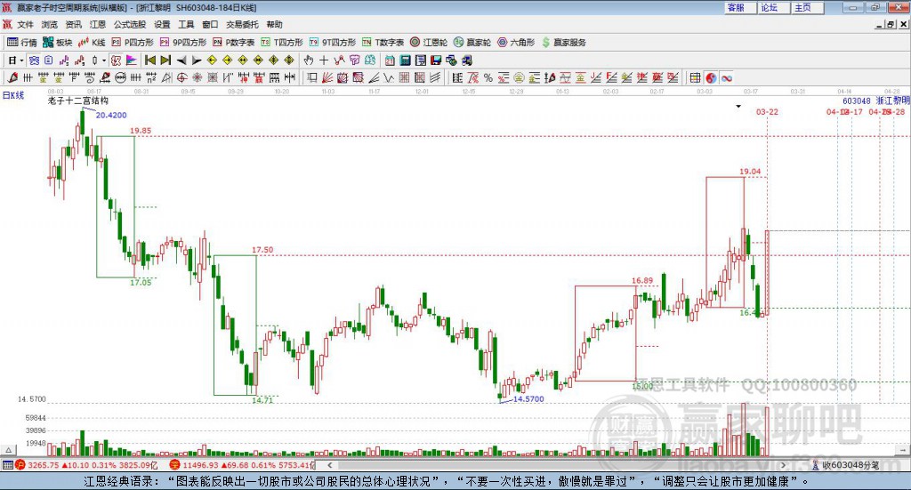911x490 pixels.
Task: Enable the crosshair cursor tool
Action: tap(324, 60)
